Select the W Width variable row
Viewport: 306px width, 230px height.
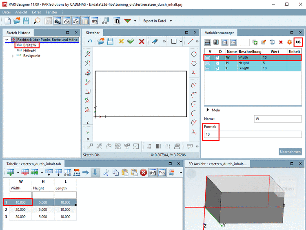click(x=253, y=57)
